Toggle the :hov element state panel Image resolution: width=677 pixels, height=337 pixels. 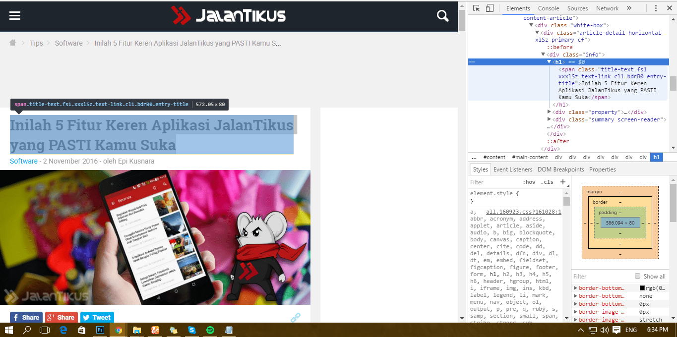529,182
